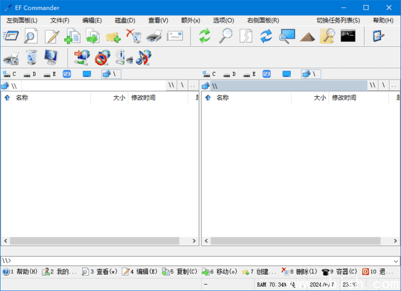Click the RAM usage status bar entry

coord(280,285)
